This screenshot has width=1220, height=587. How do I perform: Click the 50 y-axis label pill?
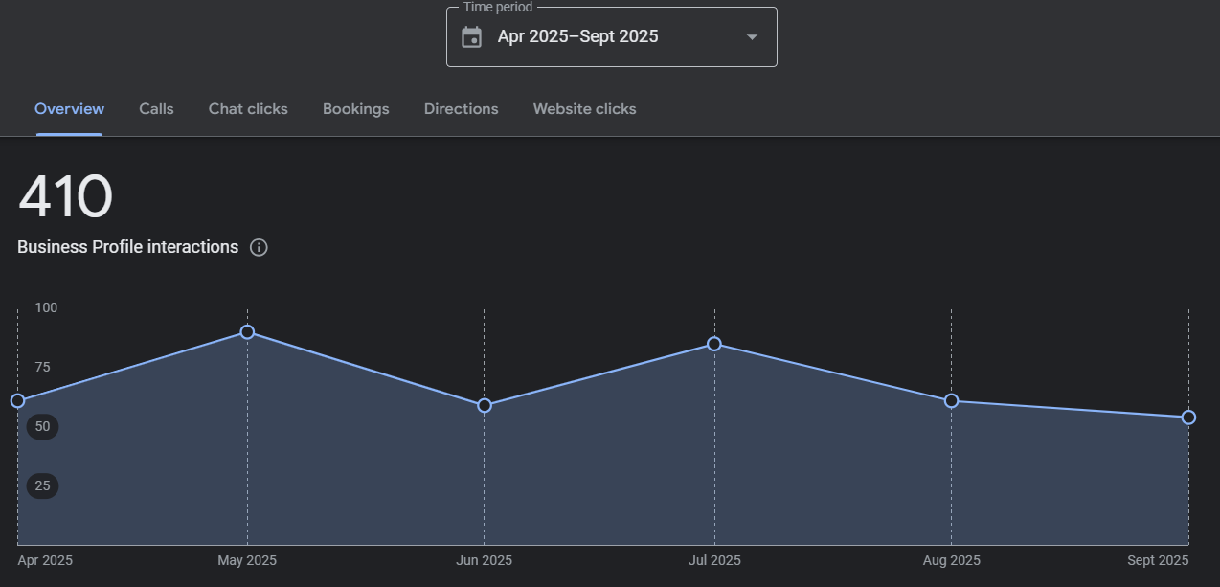pyautogui.click(x=42, y=427)
